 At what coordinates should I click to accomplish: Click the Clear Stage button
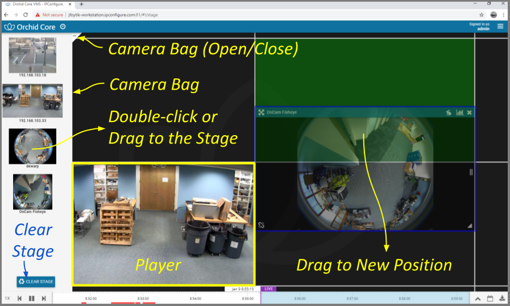click(x=36, y=282)
